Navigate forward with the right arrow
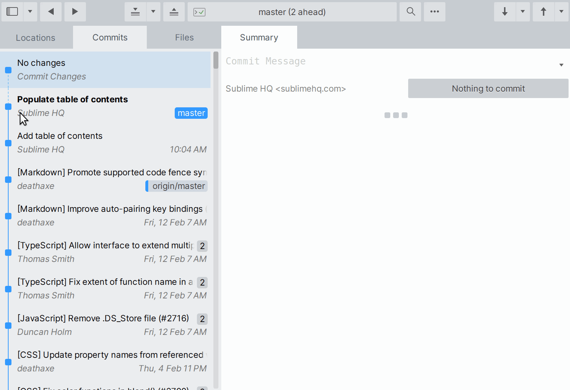The image size is (570, 390). pyautogui.click(x=75, y=12)
